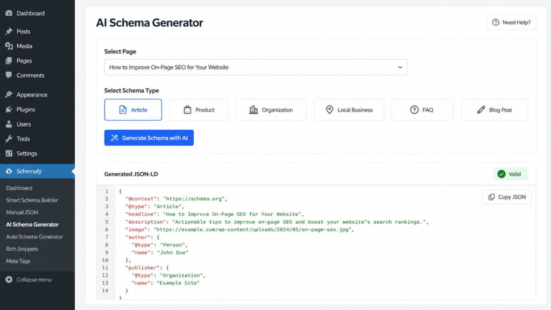
Task: Open Smart Schema Builder
Action: [x=32, y=200]
